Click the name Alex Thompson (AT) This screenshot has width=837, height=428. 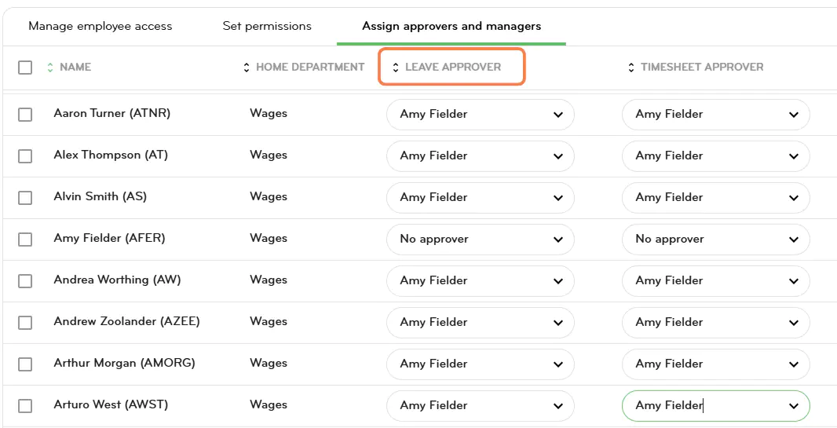pos(111,155)
